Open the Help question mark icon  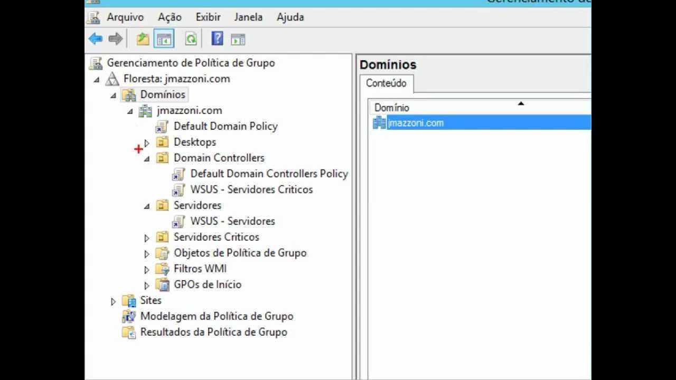tap(217, 39)
